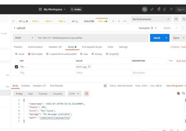Open the Save button dropdown arrow

pyautogui.click(x=184, y=38)
